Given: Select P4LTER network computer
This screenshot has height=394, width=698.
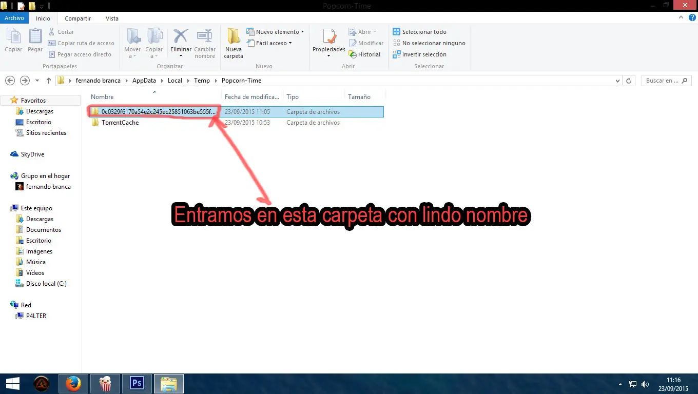Looking at the screenshot, I should (36, 316).
